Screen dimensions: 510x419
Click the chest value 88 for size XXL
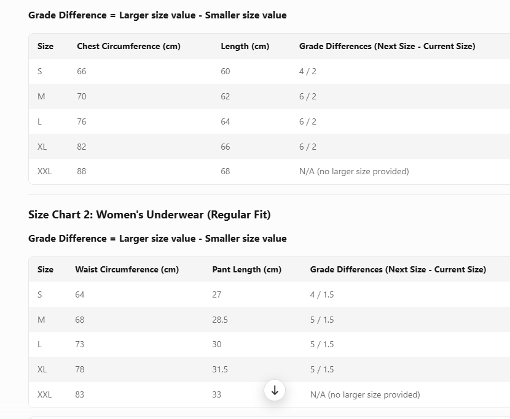[x=82, y=171]
